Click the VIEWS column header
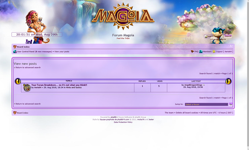Viewport: 249px width, 150px height. [x=160, y=81]
